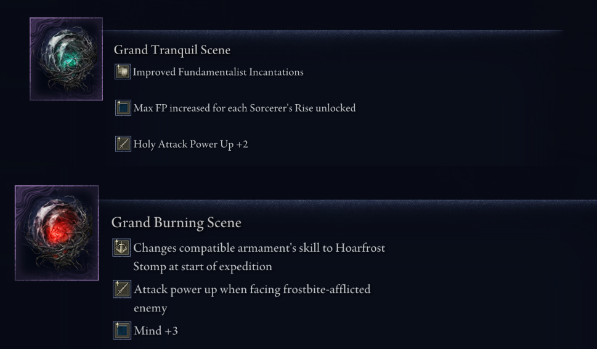Screen dimensions: 597x349
Task: Select the Attack power up frostbite-afflicted text
Action: 252,290
